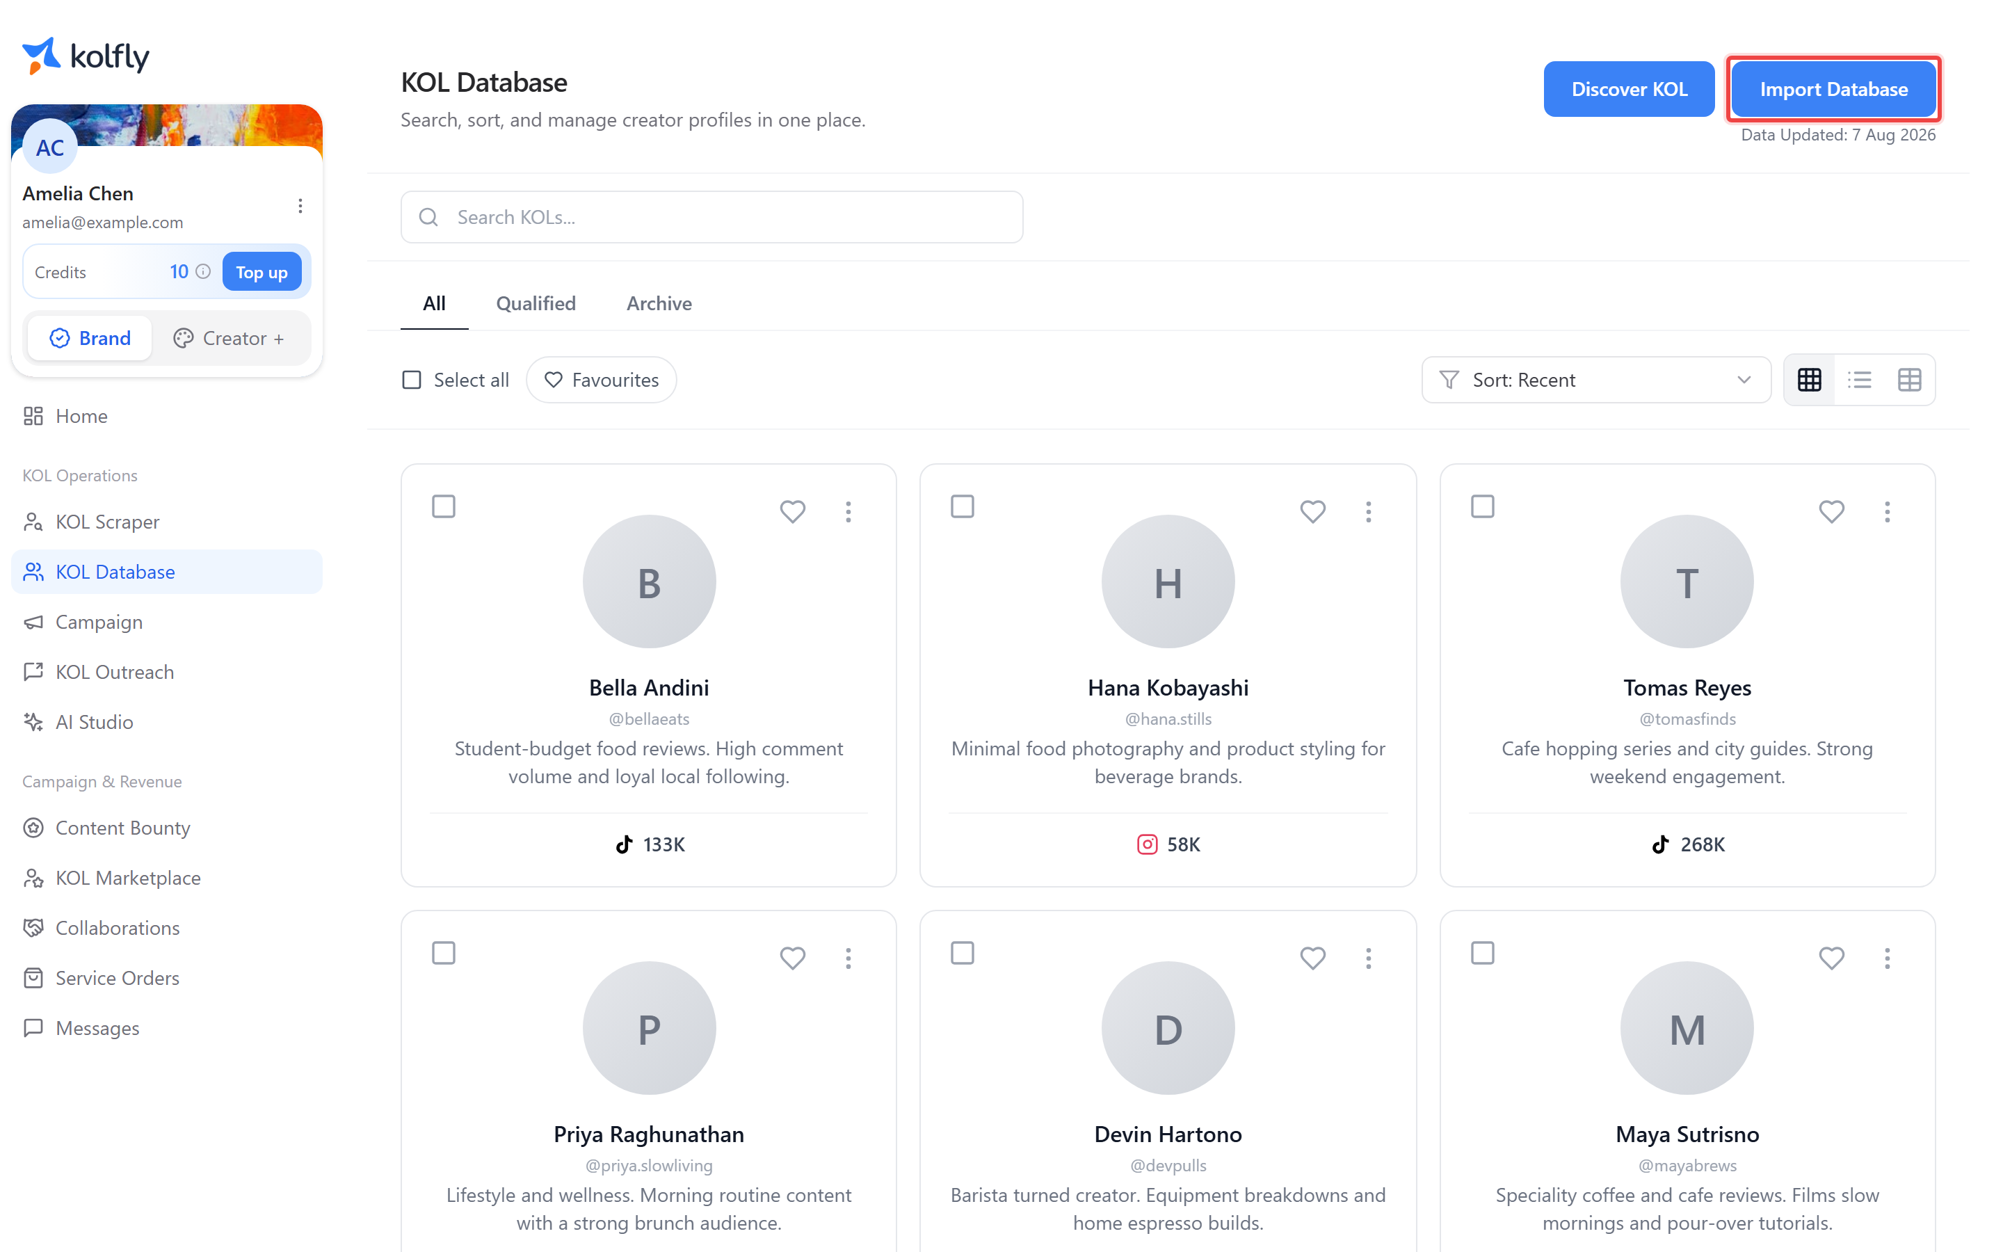This screenshot has height=1252, width=2003.
Task: Click the AC avatar badge
Action: tap(49, 147)
